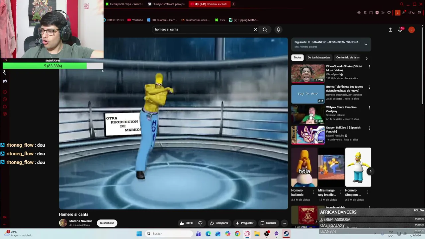Open the DIRECTV GO bookmark

pyautogui.click(x=113, y=20)
